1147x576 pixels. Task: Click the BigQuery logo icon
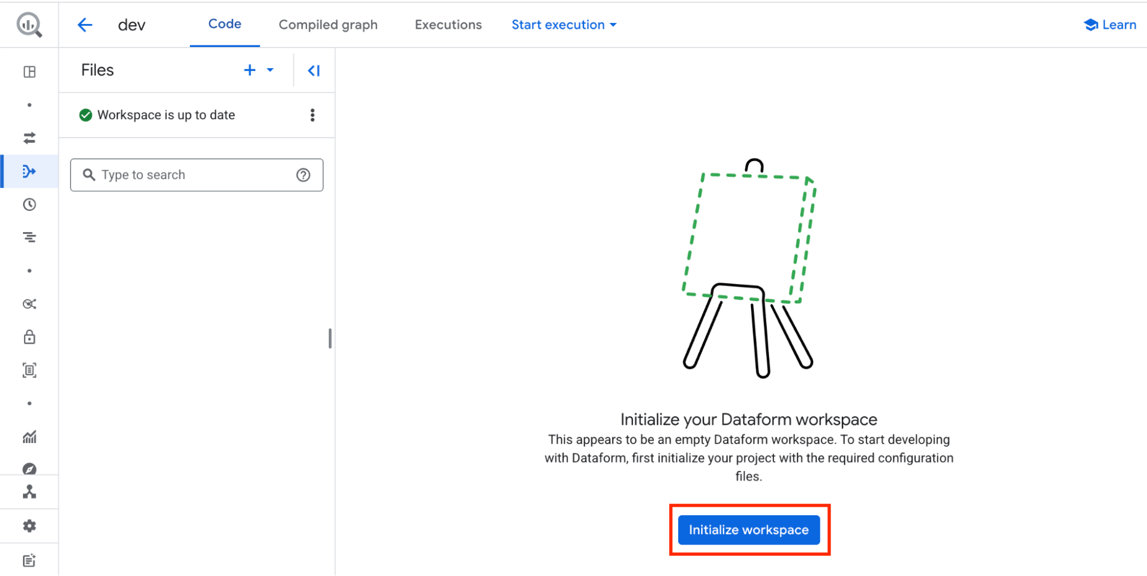[29, 25]
